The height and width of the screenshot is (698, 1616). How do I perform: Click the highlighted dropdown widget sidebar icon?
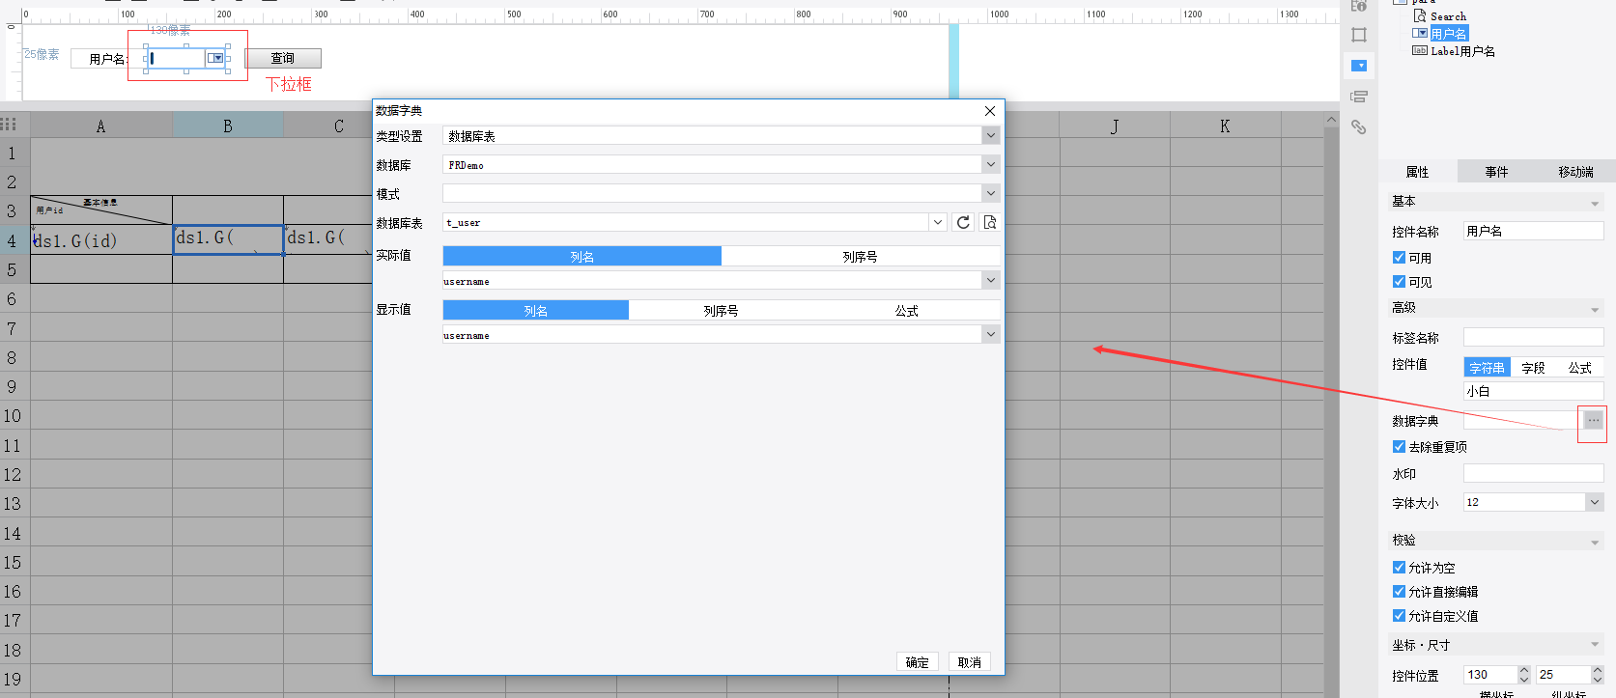click(1359, 66)
